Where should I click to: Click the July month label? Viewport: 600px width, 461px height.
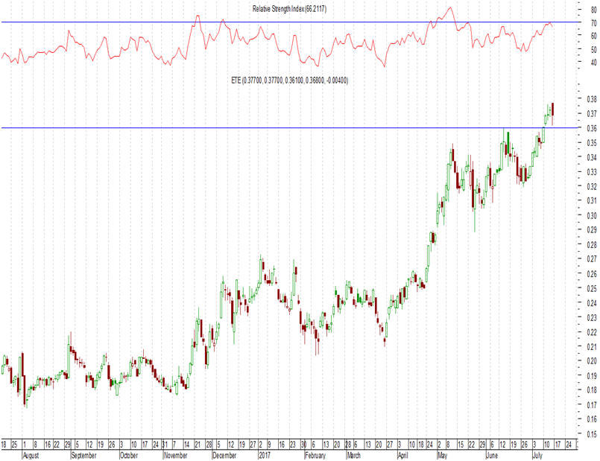[537, 455]
